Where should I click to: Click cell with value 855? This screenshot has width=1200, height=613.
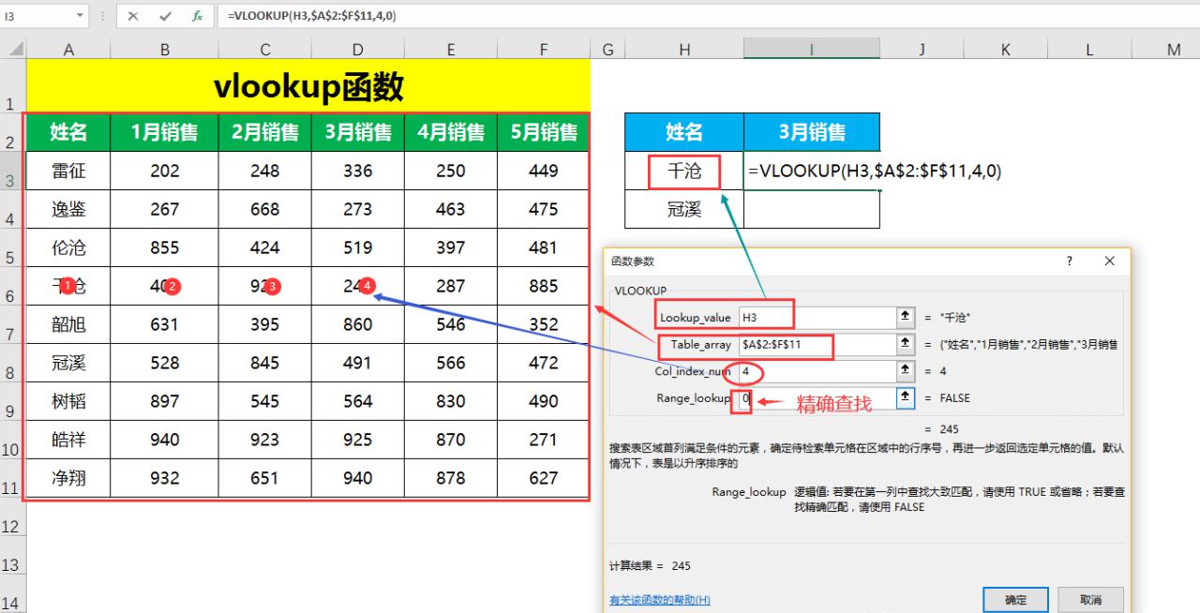(164, 248)
